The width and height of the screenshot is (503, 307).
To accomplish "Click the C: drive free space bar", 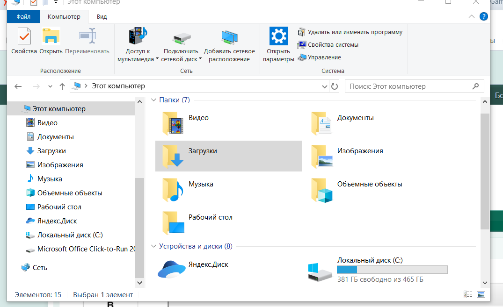I will [x=392, y=270].
